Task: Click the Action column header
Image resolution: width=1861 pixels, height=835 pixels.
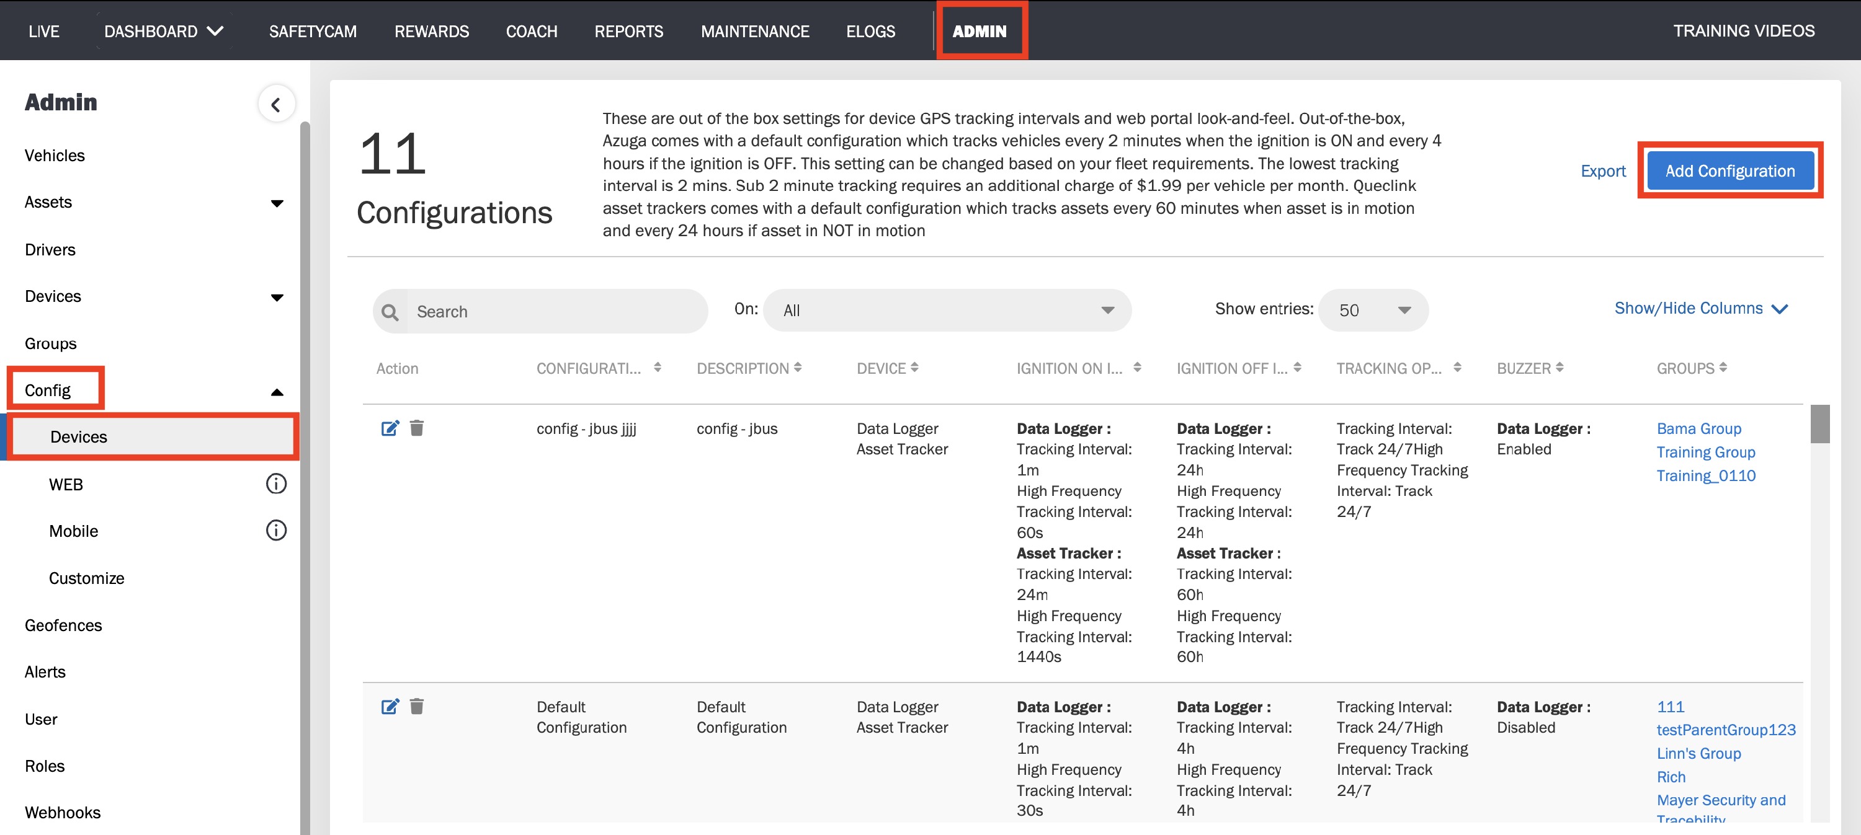Action: 398,368
